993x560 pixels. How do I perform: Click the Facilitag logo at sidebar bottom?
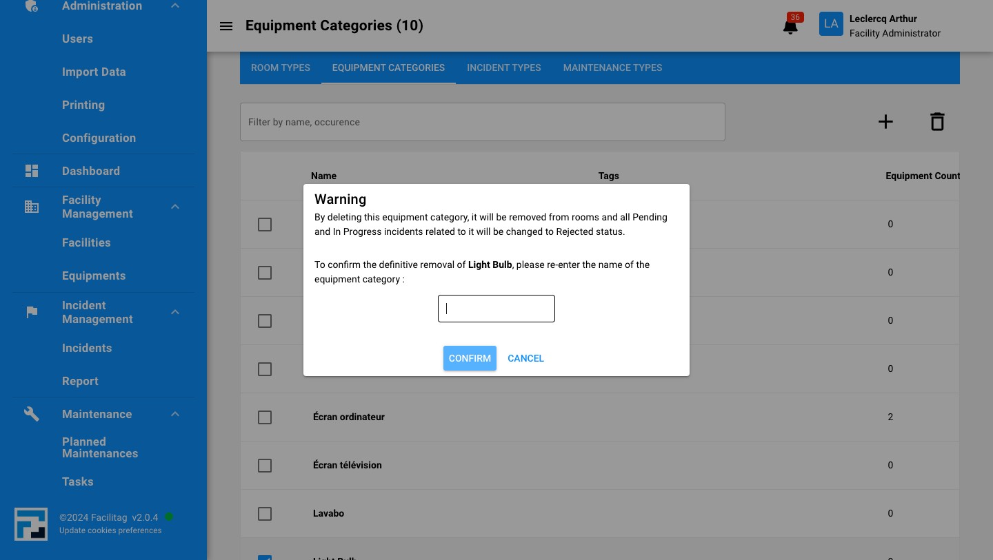(31, 524)
